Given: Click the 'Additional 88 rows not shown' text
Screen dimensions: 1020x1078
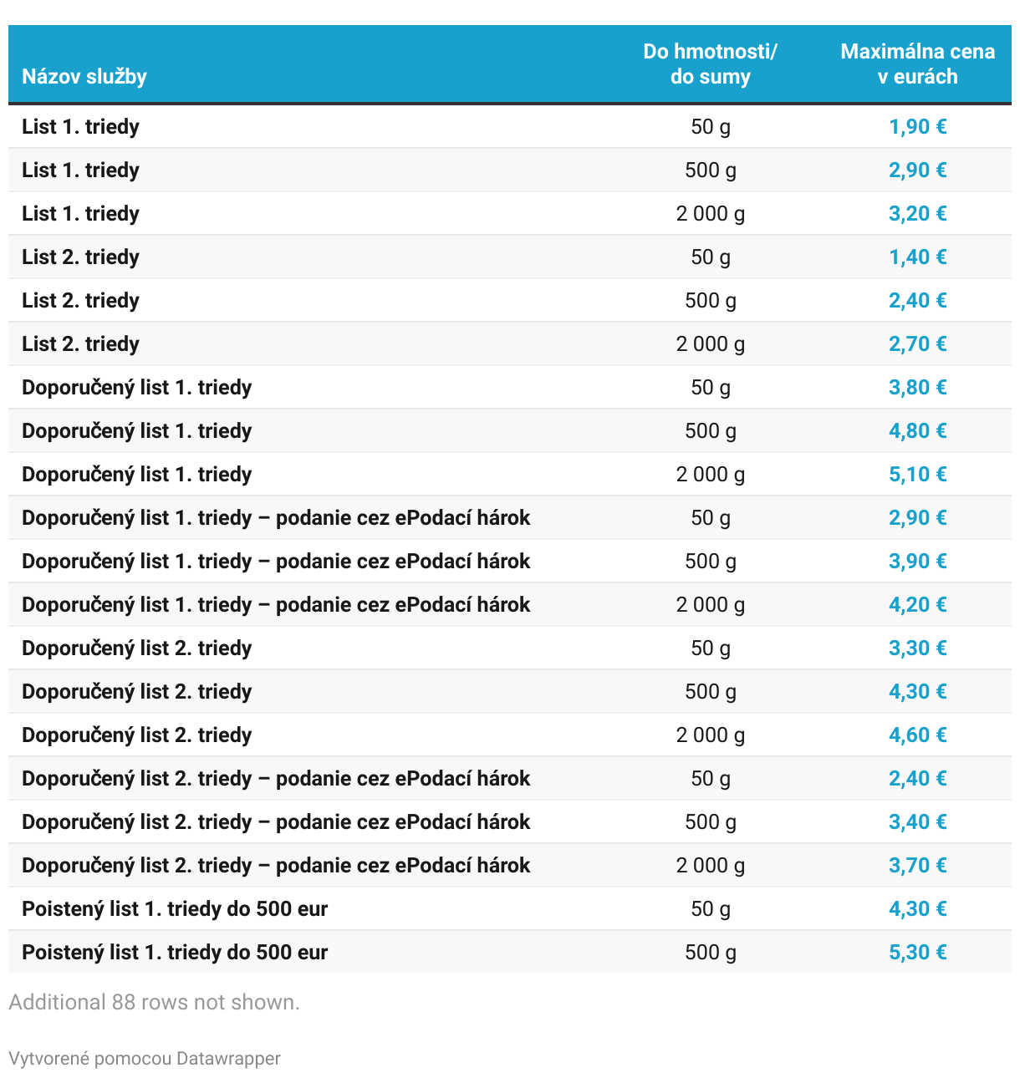Looking at the screenshot, I should tap(154, 1002).
